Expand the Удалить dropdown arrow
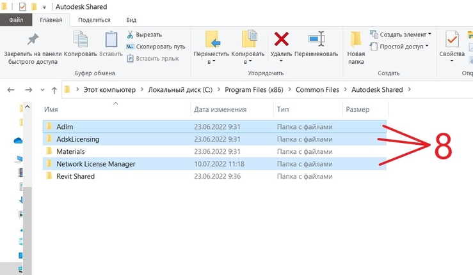 [281, 61]
